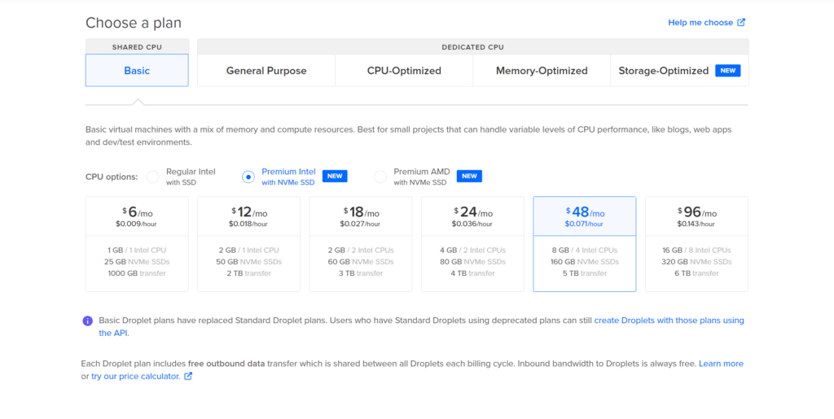Open the General Purpose plan tab
The height and width of the screenshot is (419, 834).
tap(266, 71)
